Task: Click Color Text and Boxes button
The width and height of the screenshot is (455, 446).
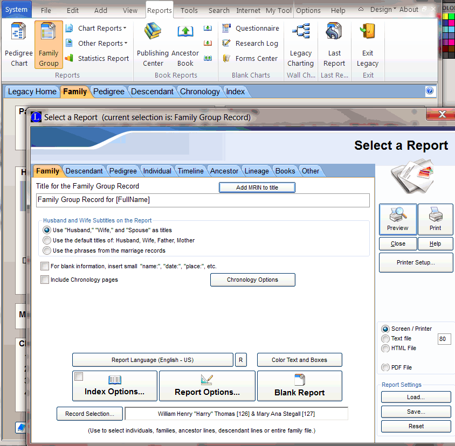Action: tap(299, 360)
